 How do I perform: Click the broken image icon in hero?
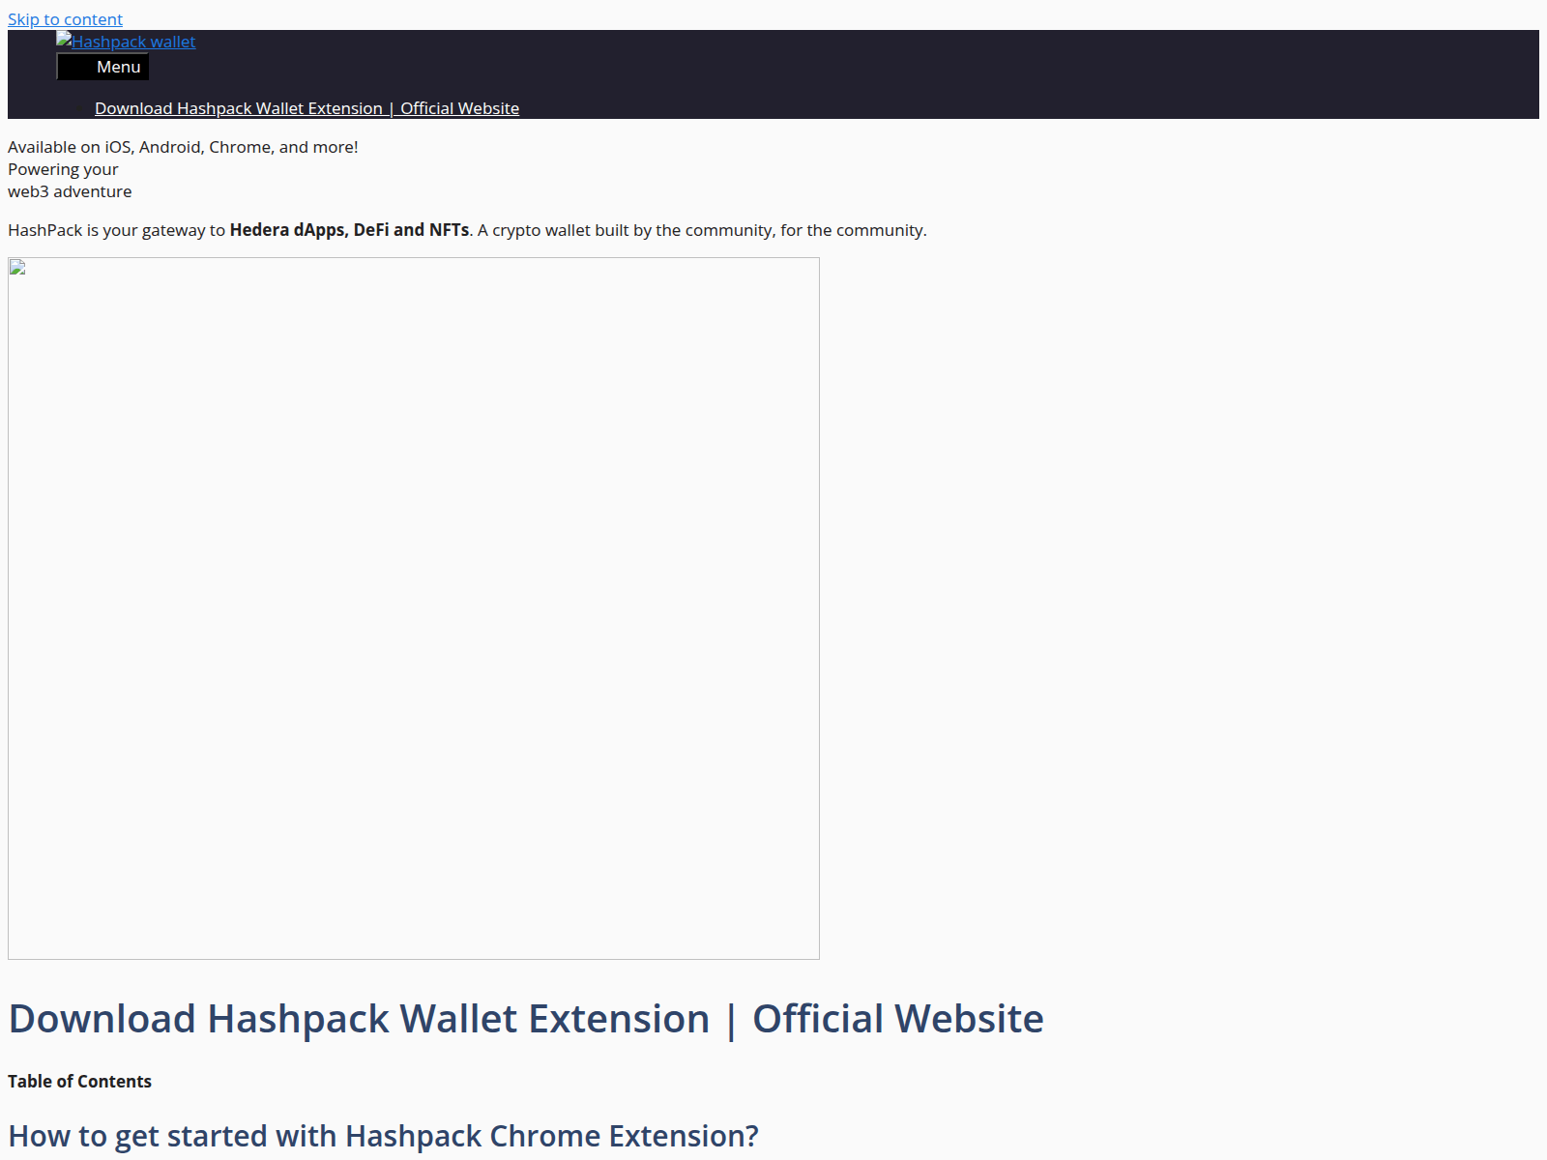[17, 268]
